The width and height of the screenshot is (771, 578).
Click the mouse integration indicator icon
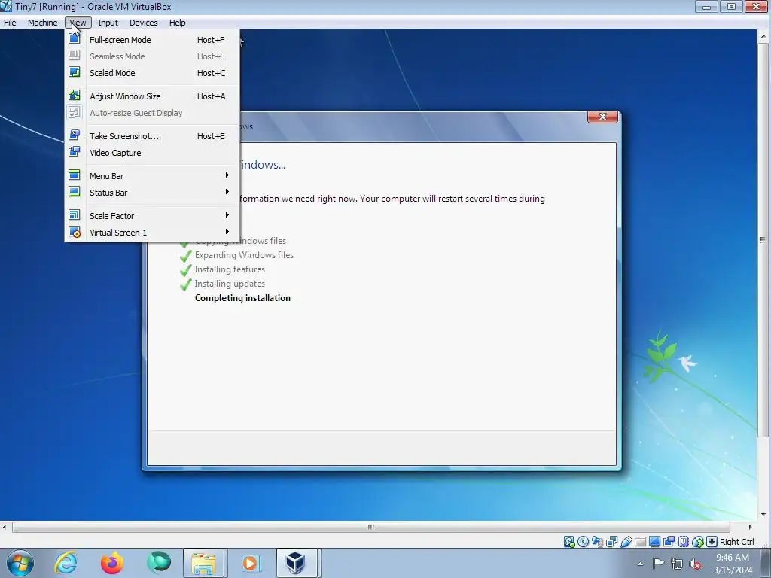coord(697,542)
